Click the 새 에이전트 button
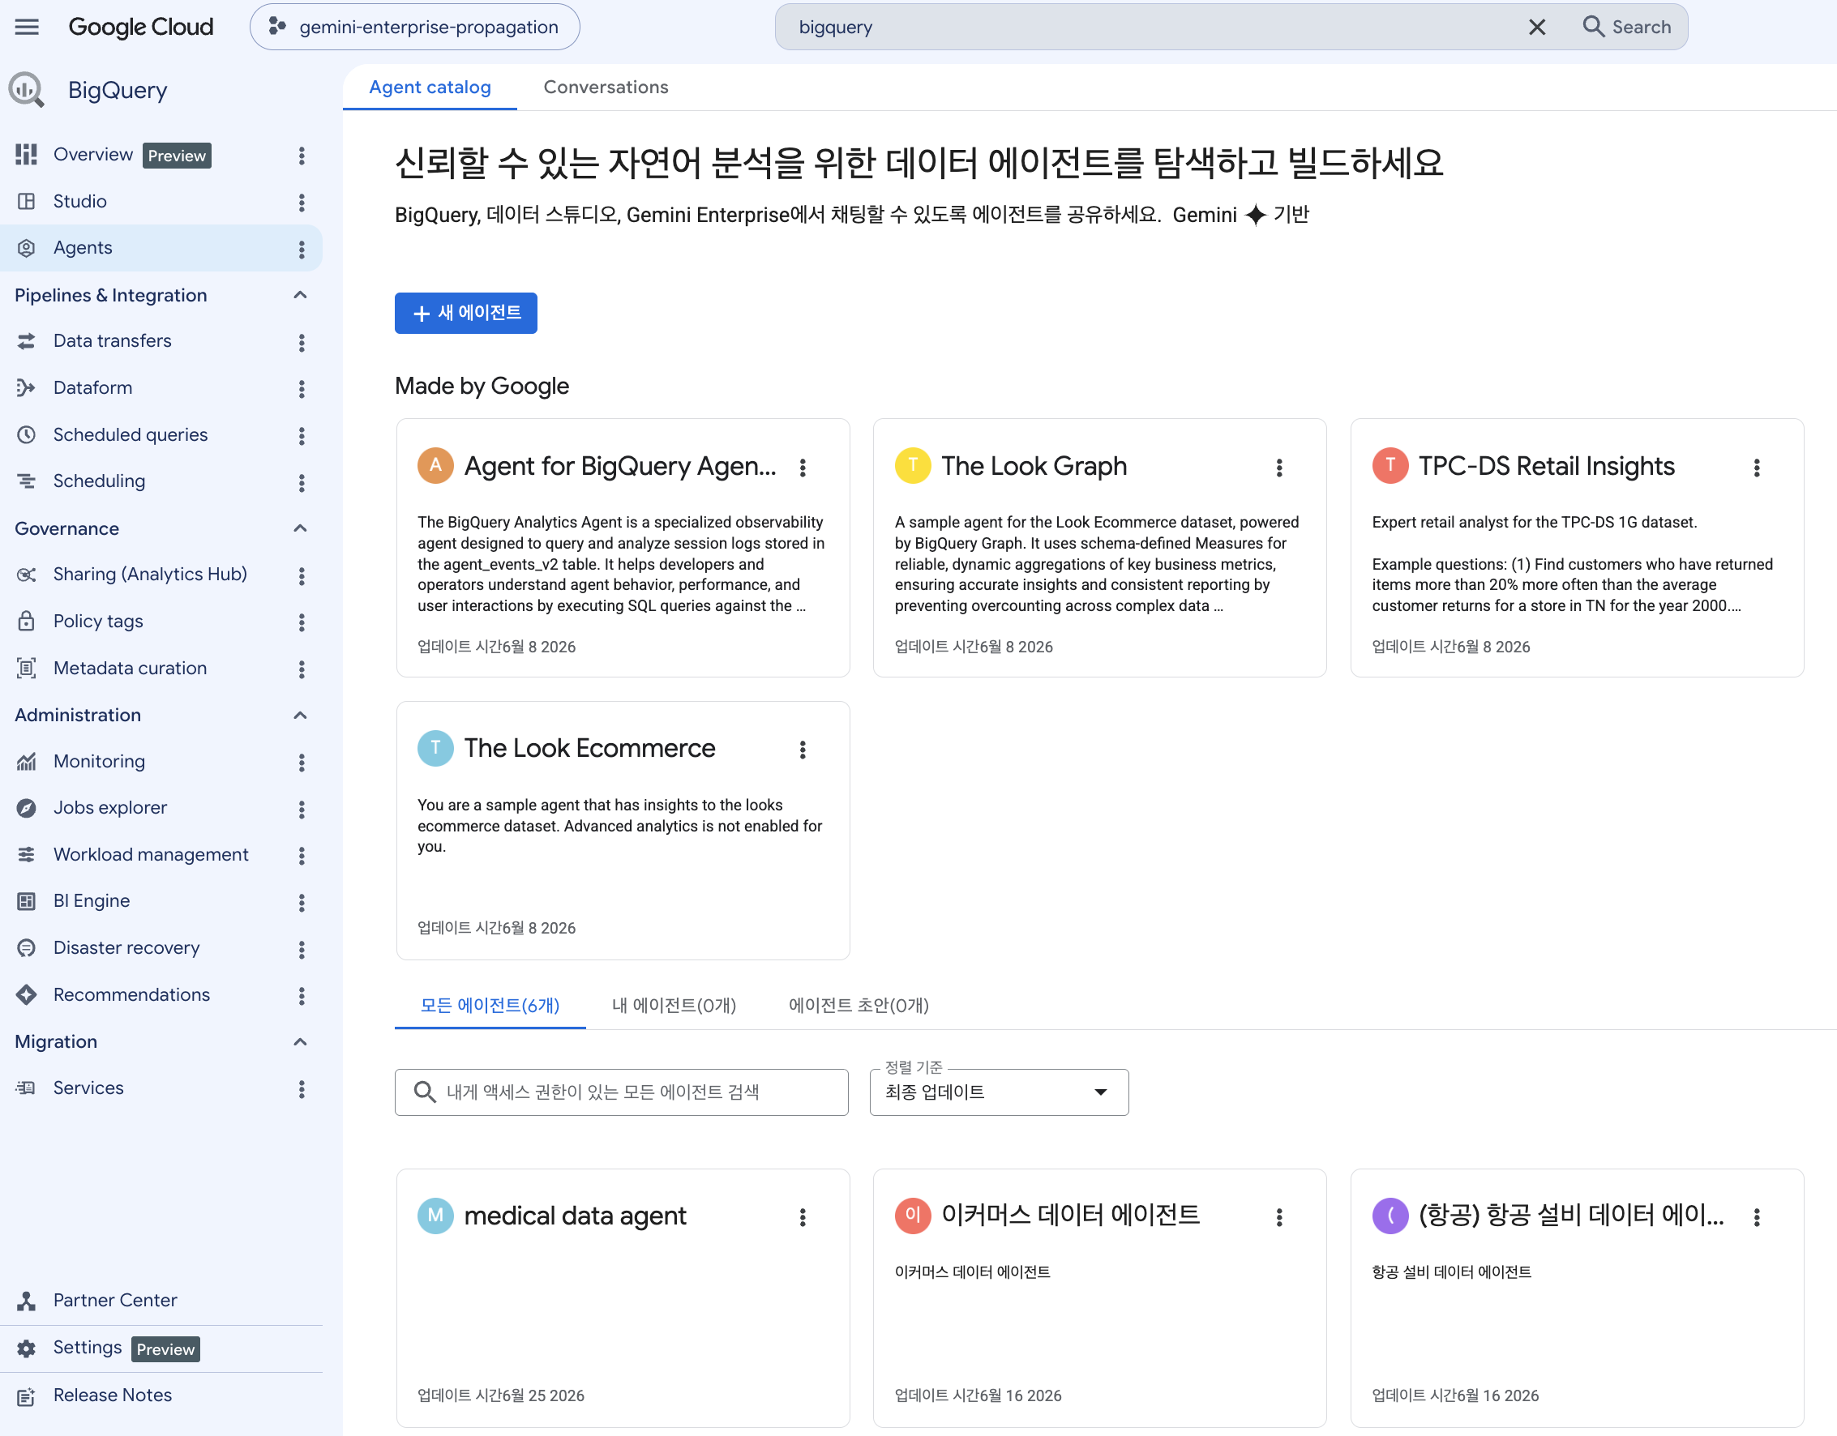Image resolution: width=1837 pixels, height=1436 pixels. pos(466,313)
